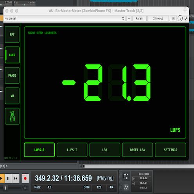This screenshot has width=194, height=194.
Task: Click the Pan center field on track
Action: (x=25, y=2)
